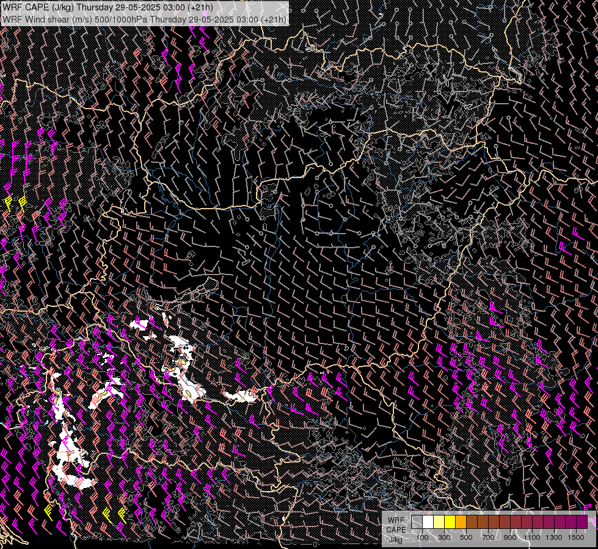Click the transparent first swatch below 100
This screenshot has width=598, height=549.
coord(417,522)
